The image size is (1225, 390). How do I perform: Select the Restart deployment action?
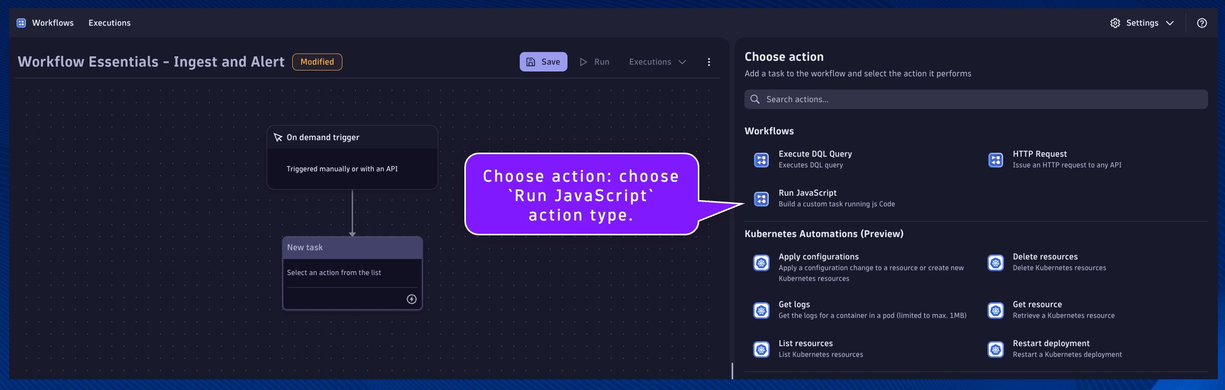pyautogui.click(x=1069, y=349)
